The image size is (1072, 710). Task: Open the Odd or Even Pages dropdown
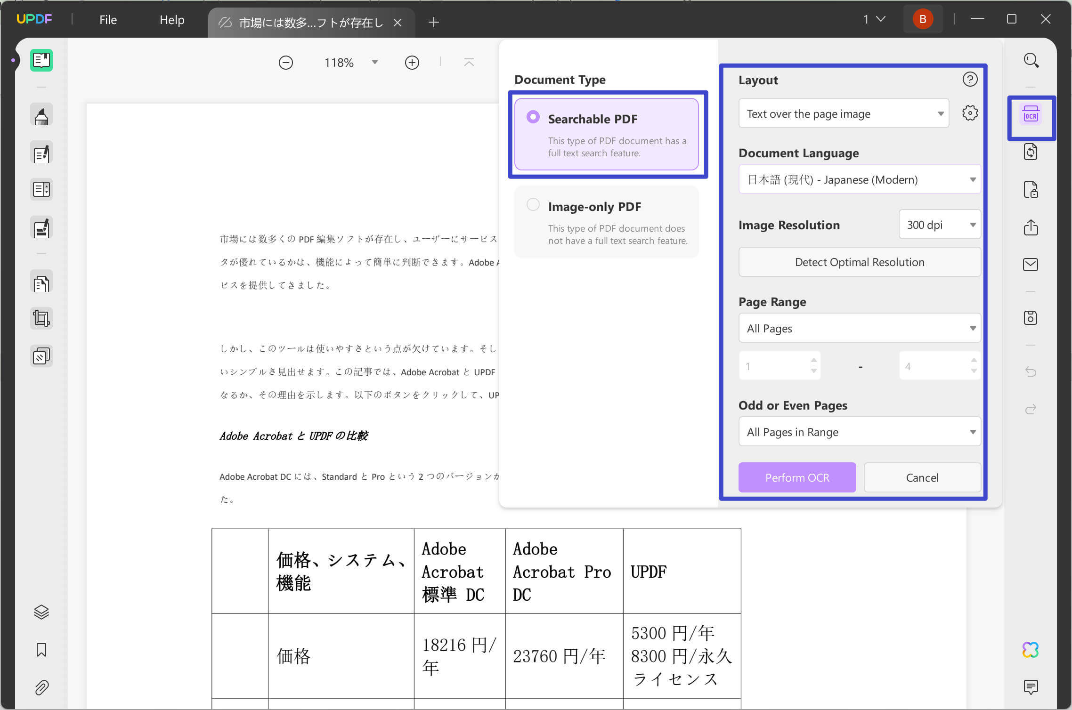pos(859,432)
